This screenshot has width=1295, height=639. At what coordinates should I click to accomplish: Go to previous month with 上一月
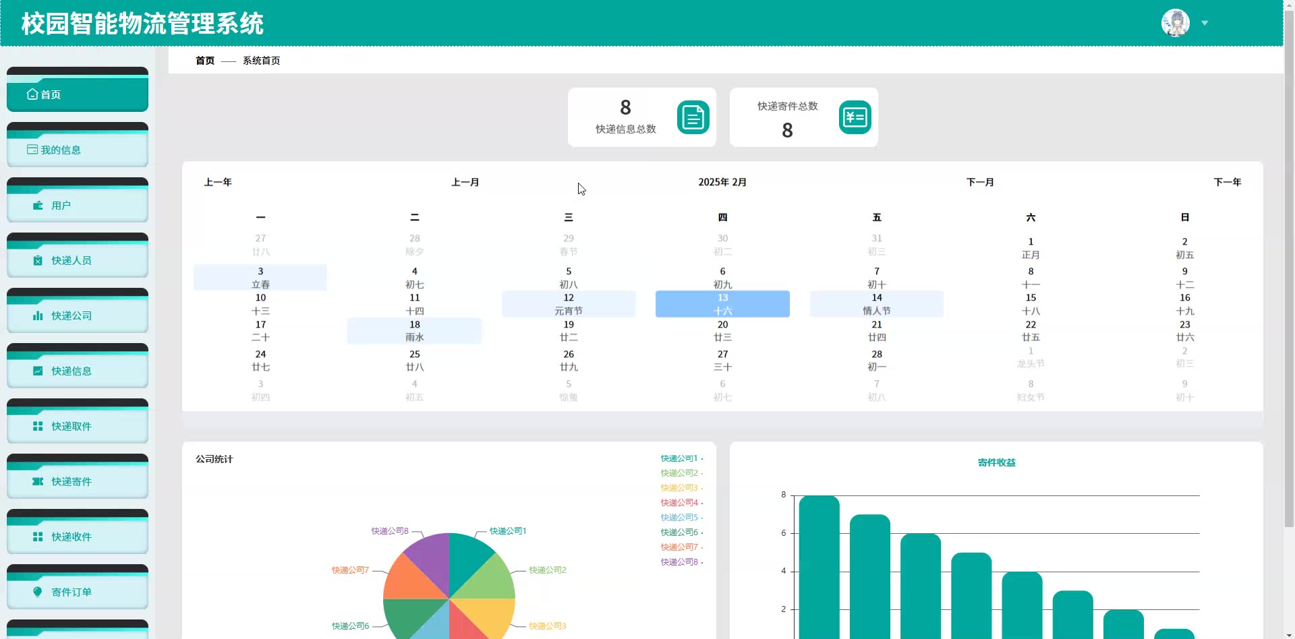tap(465, 182)
